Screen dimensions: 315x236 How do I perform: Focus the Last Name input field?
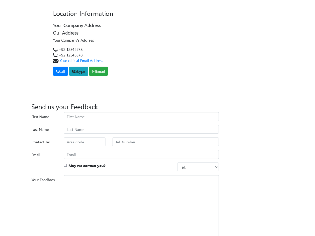141,129
